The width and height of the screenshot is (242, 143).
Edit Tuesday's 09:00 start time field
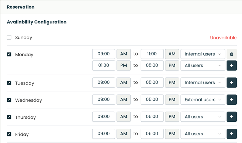[x=104, y=82]
